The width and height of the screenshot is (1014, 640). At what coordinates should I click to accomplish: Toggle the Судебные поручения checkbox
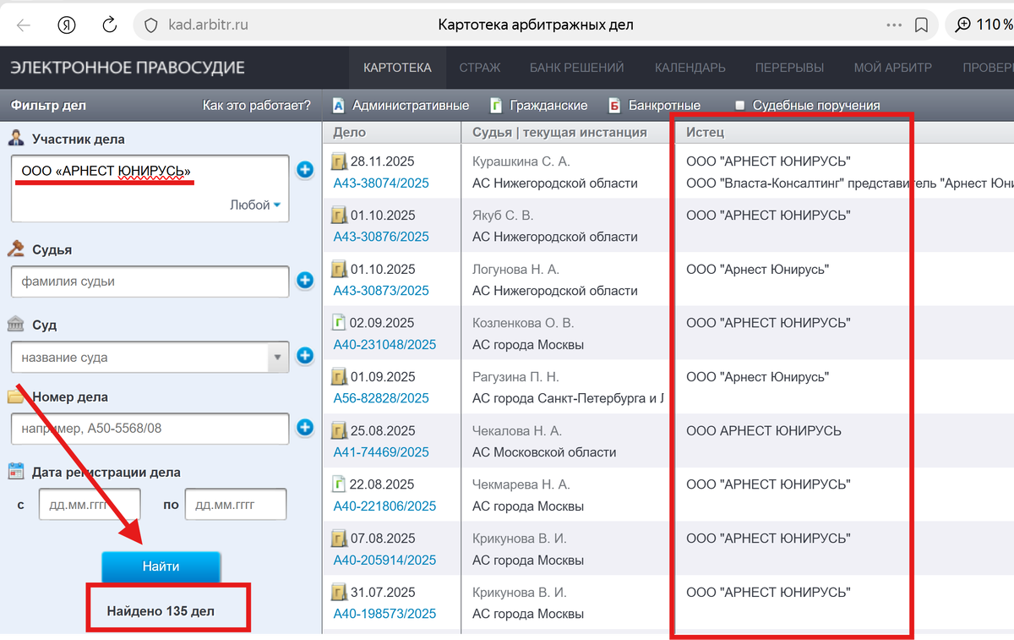pyautogui.click(x=740, y=105)
